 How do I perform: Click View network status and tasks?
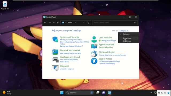point(71,53)
